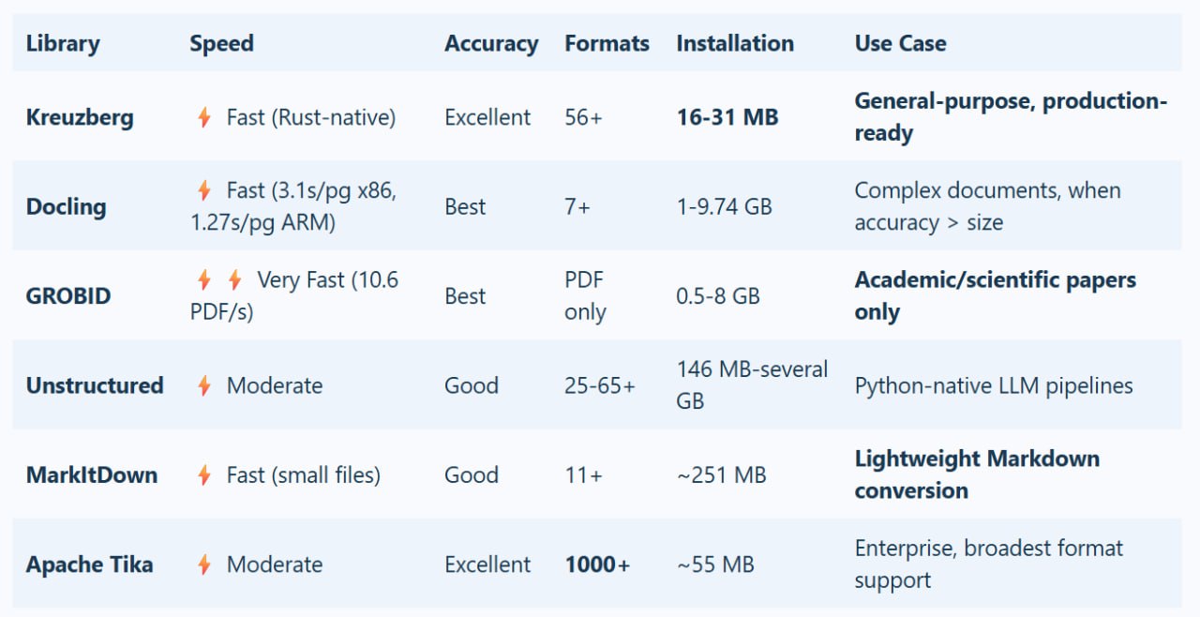The height and width of the screenshot is (617, 1200).
Task: Select the lightning icon in Apache Tika row
Action: pyautogui.click(x=203, y=564)
